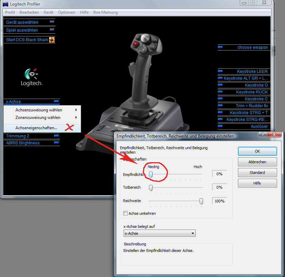Click the Totbereich 0% value field
The image size is (285, 277).
(x=219, y=187)
